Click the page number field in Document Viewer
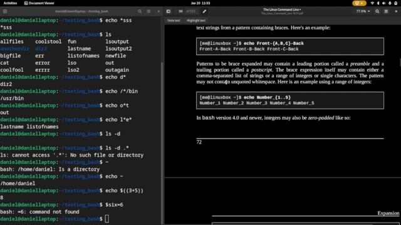Viewport: 401px width, 225px height. [181, 11]
